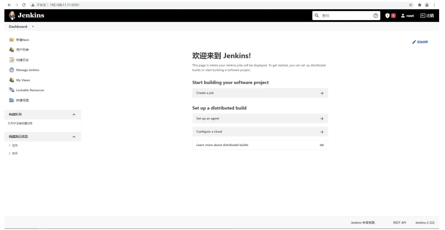Click the search help question-mark icon
Image resolution: width=445 pixels, height=230 pixels.
pyautogui.click(x=375, y=16)
